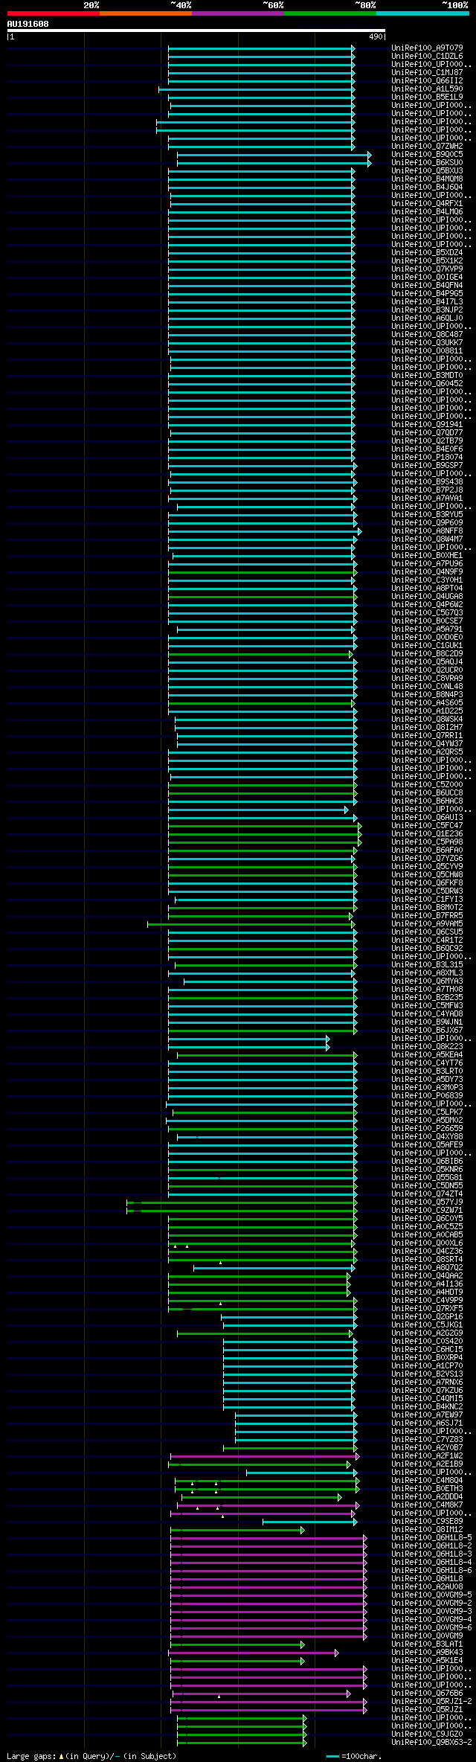Click the cyan alignment bar for B6KSU0

273,162
